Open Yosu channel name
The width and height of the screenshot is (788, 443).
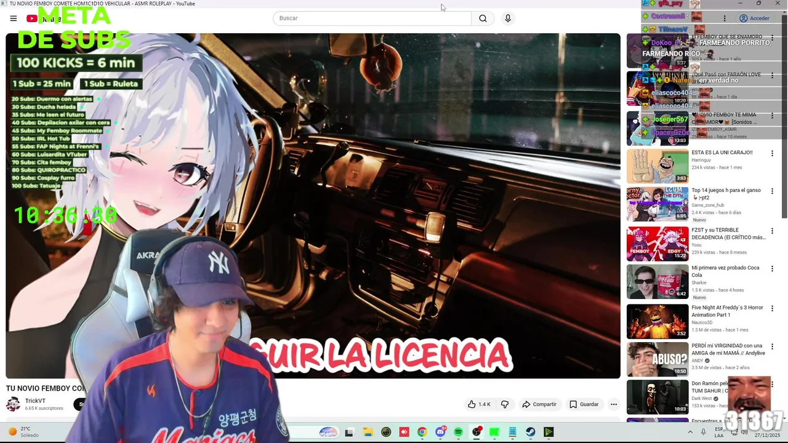pyautogui.click(x=697, y=245)
